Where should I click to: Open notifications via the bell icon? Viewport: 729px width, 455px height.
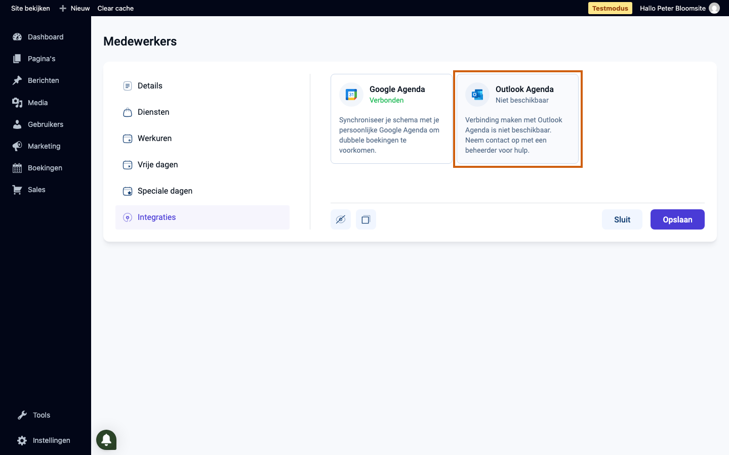click(106, 439)
